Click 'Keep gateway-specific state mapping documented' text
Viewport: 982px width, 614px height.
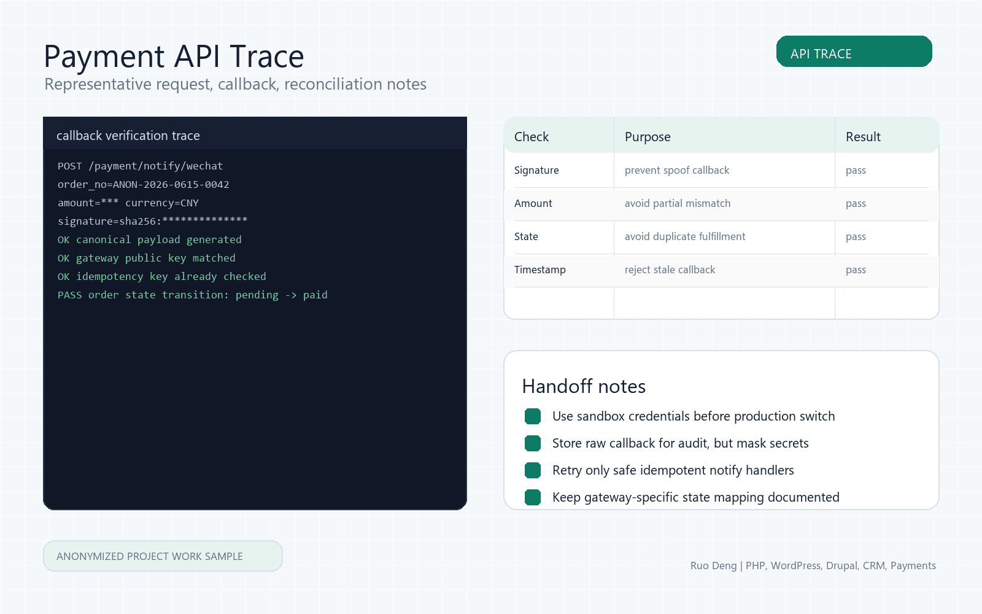click(696, 497)
